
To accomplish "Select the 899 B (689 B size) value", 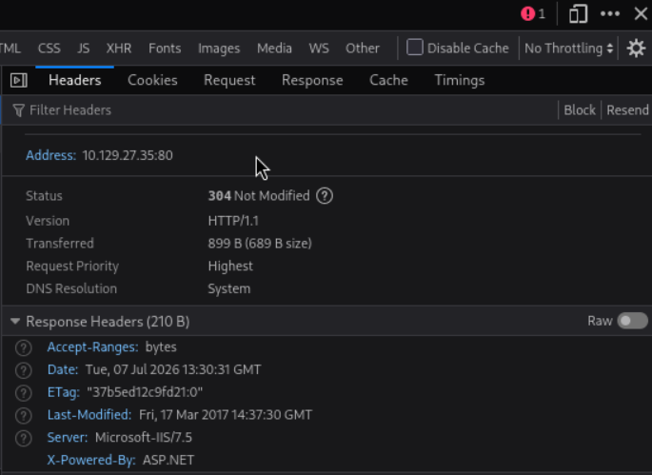I will pyautogui.click(x=260, y=244).
